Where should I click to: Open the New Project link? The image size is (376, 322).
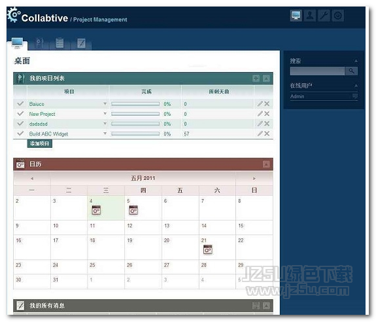43,115
